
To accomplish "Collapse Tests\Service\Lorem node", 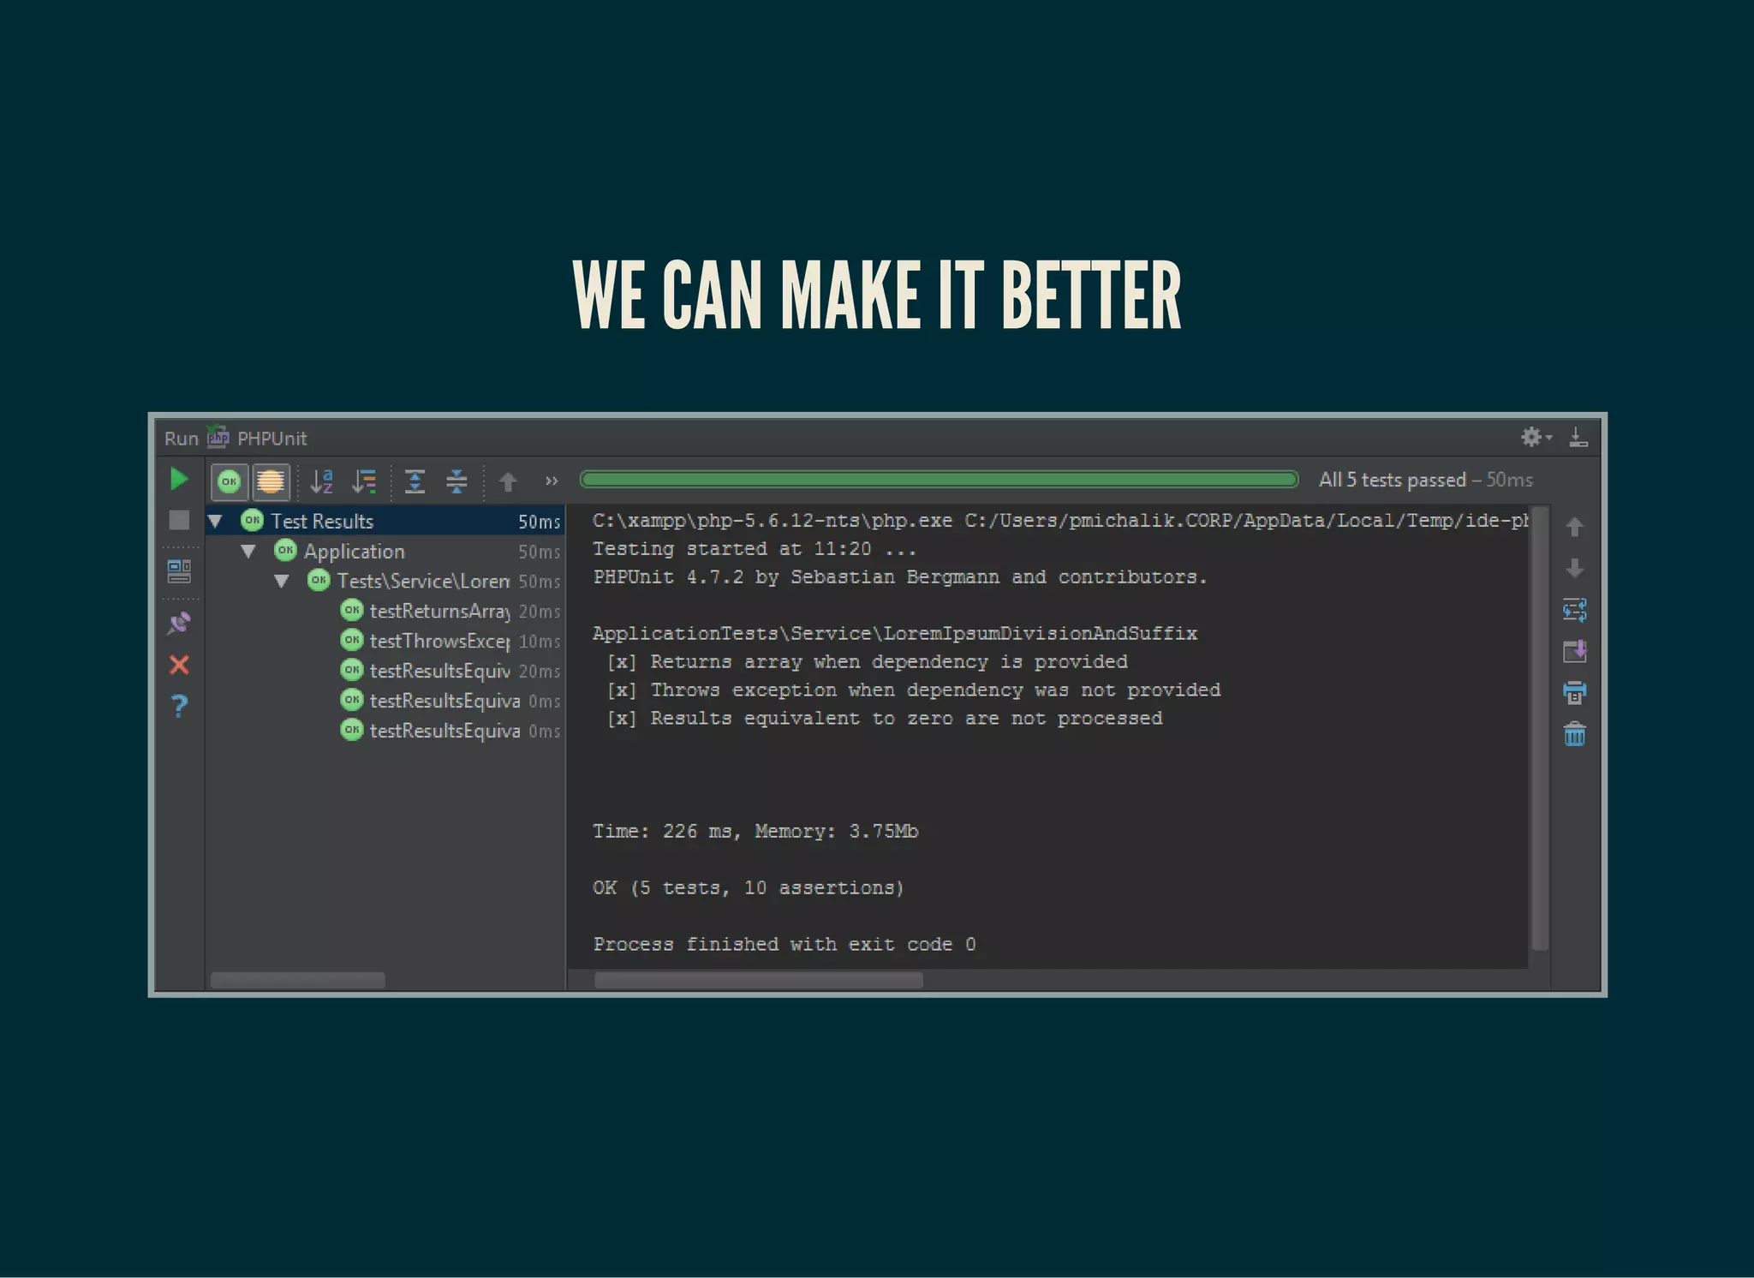I will click(282, 582).
